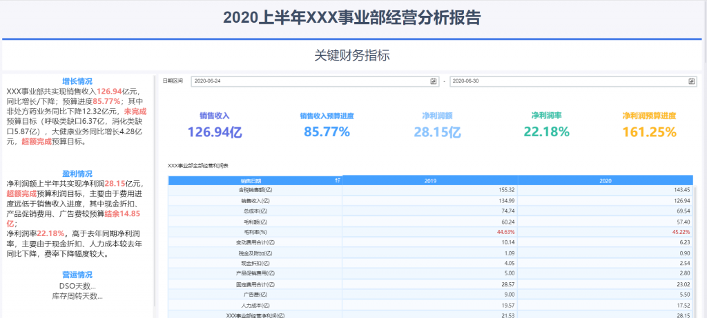Click the 销售收入预算进度 KPI label
707x318 pixels.
coord(327,116)
